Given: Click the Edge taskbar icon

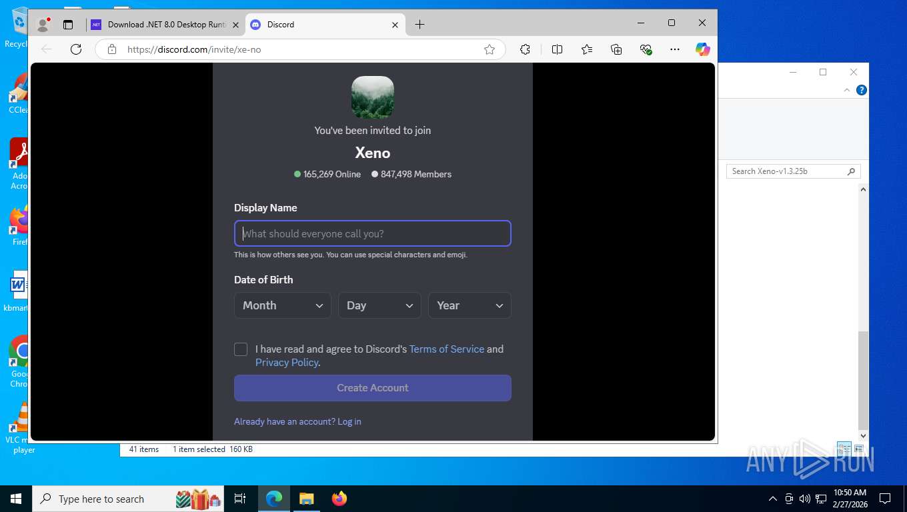Looking at the screenshot, I should pyautogui.click(x=274, y=499).
